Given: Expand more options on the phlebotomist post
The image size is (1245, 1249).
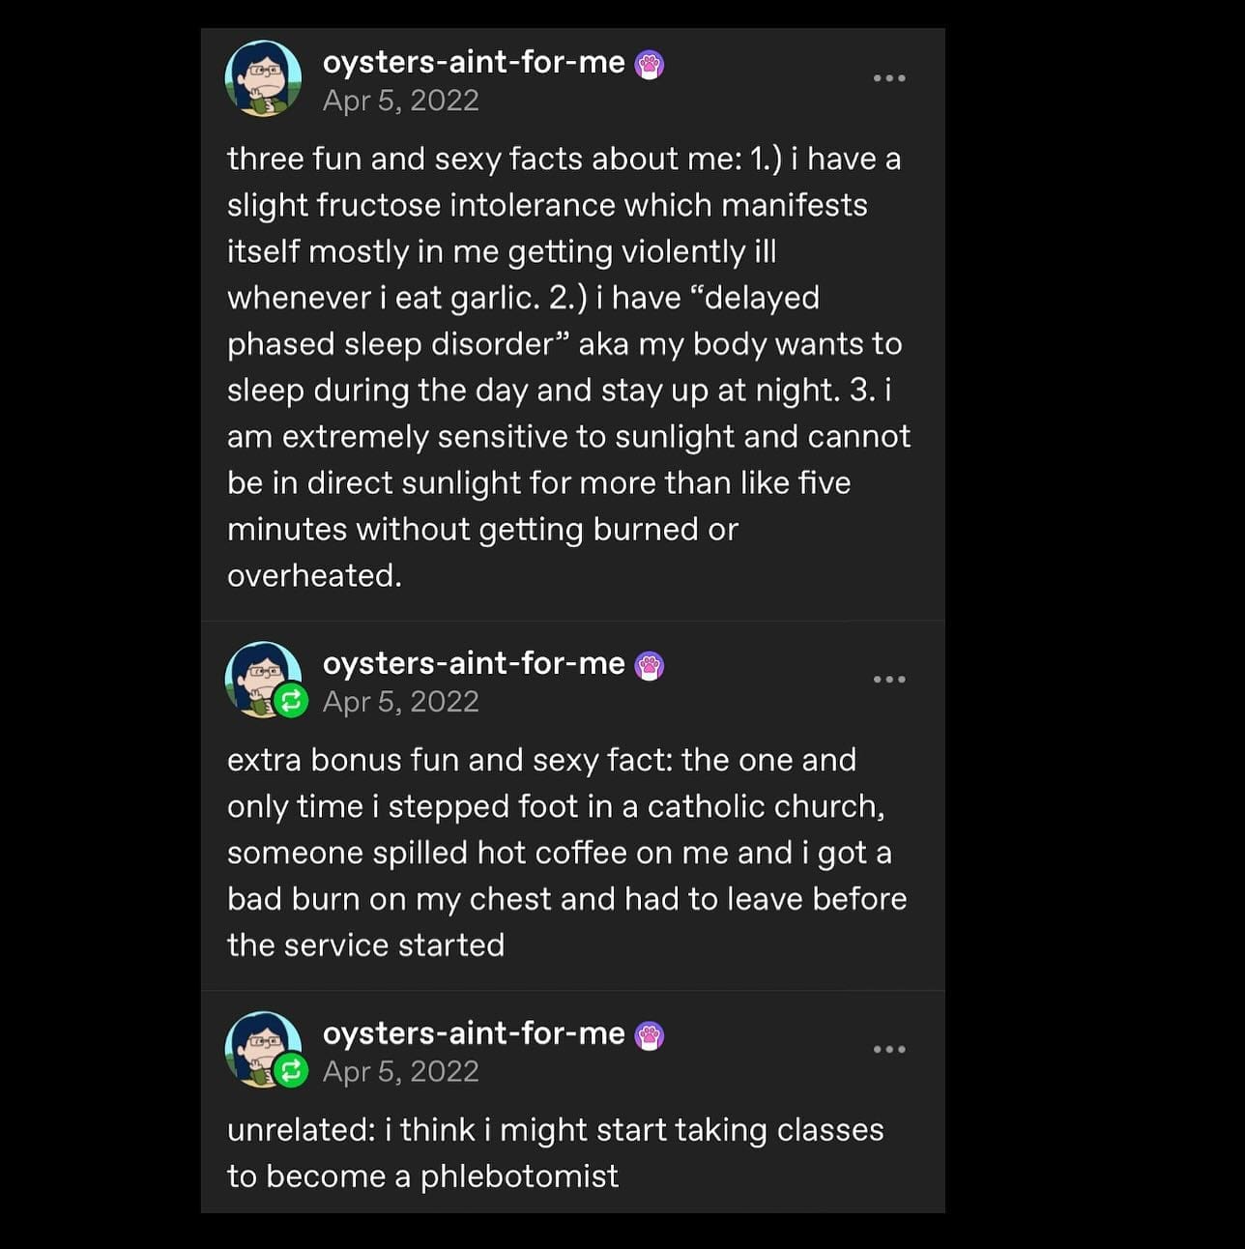Looking at the screenshot, I should click(x=888, y=1049).
